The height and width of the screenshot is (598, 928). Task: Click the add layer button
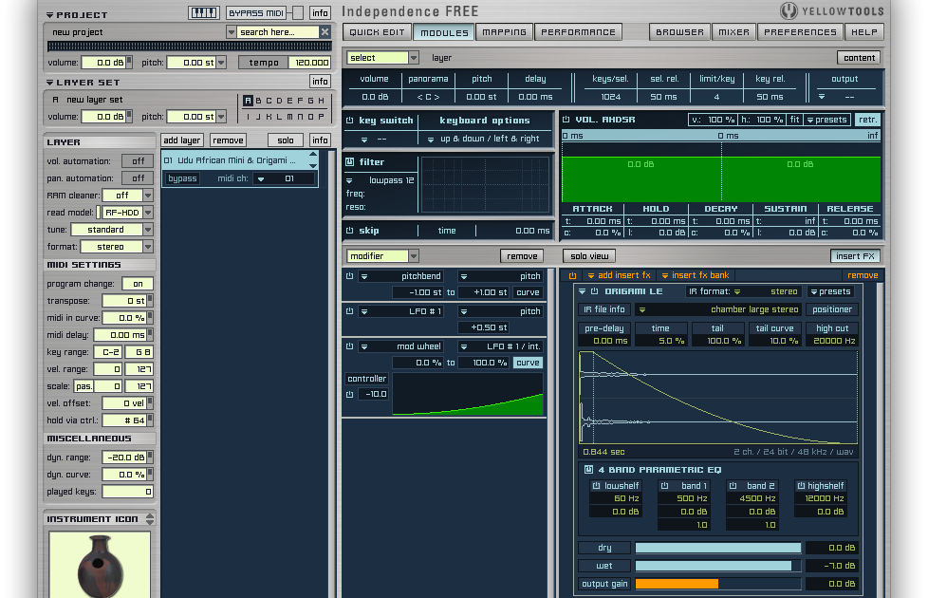pos(181,140)
